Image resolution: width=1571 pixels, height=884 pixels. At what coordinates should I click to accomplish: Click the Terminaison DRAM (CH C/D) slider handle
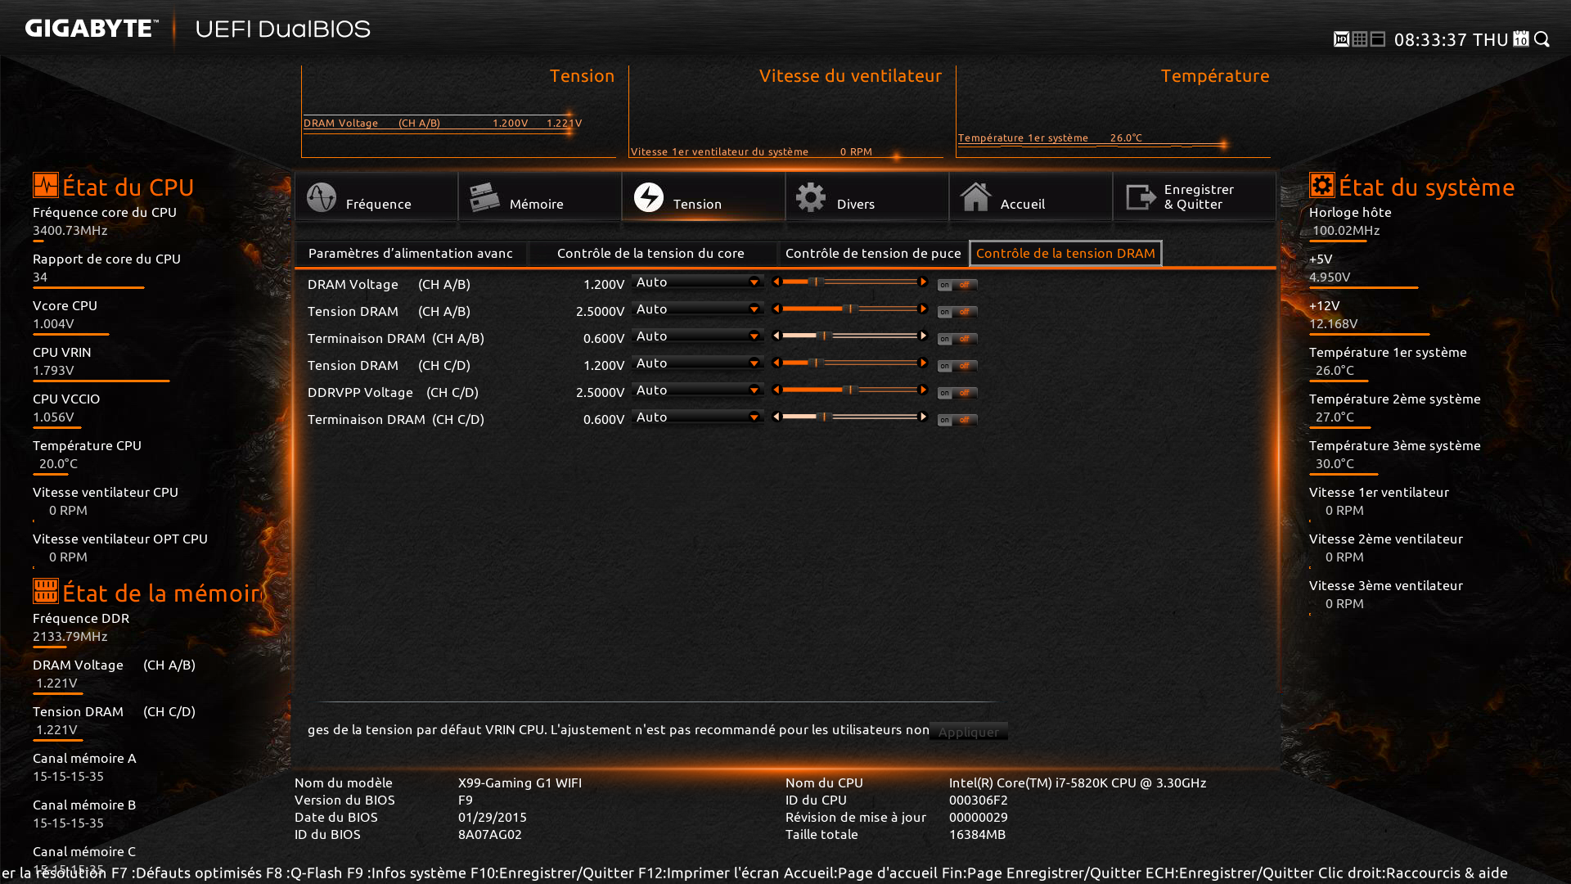pyautogui.click(x=826, y=417)
